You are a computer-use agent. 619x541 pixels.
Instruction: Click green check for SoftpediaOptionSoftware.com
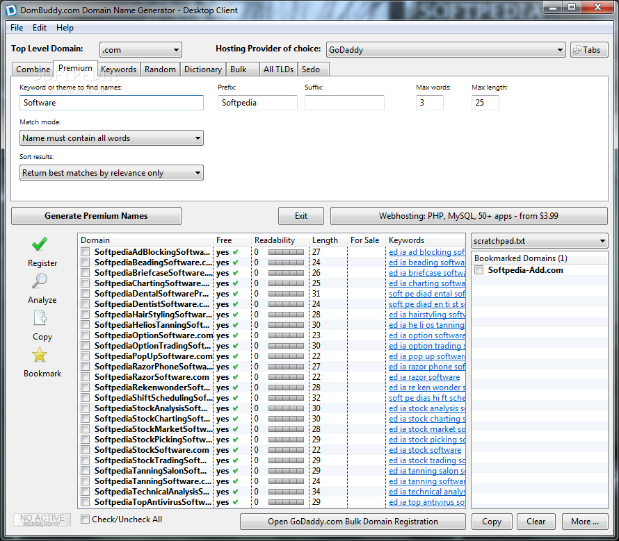pyautogui.click(x=235, y=335)
